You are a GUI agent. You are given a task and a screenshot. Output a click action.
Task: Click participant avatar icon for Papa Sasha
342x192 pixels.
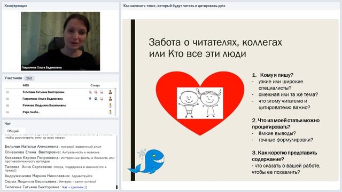[111, 112]
